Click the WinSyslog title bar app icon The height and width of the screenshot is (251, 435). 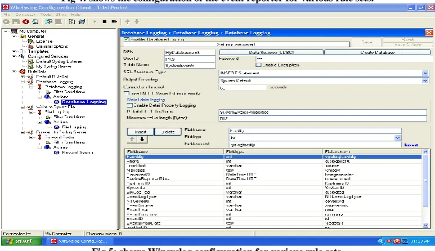pyautogui.click(x=5, y=7)
